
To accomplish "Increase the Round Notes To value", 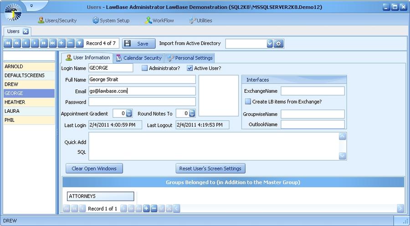I will pos(192,112).
